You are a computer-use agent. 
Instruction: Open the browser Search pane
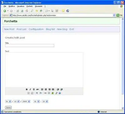(x=32, y=11)
